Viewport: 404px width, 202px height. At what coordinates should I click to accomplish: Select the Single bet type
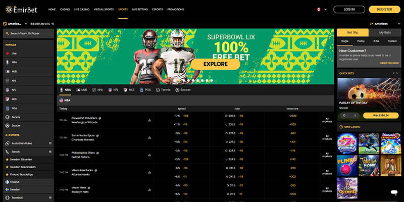(345, 41)
